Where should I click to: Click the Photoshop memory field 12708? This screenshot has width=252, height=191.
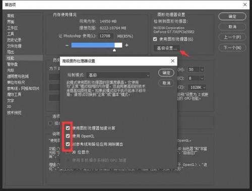click(x=106, y=36)
